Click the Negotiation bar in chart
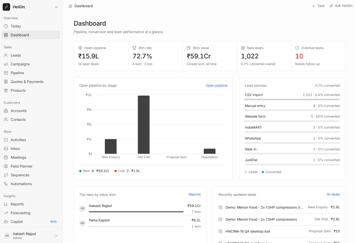This screenshot has height=243, width=355. click(210, 151)
